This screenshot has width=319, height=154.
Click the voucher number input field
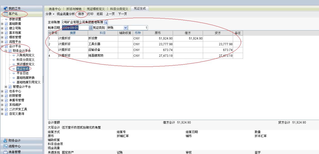[x=138, y=28]
